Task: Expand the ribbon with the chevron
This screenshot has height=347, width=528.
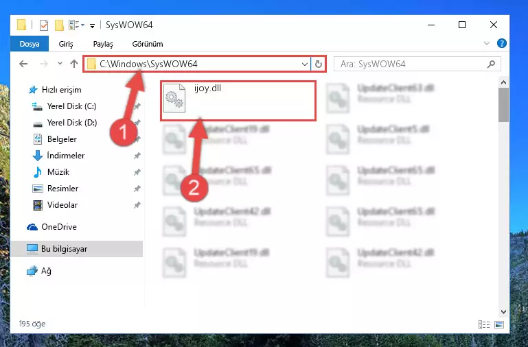Action: (x=487, y=43)
